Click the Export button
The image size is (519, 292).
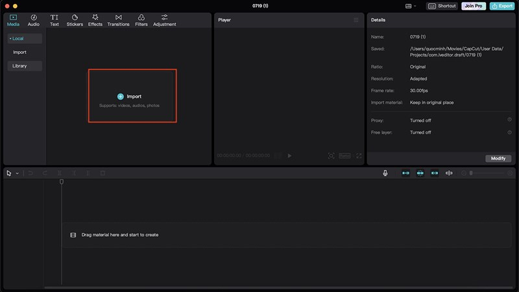pyautogui.click(x=502, y=6)
